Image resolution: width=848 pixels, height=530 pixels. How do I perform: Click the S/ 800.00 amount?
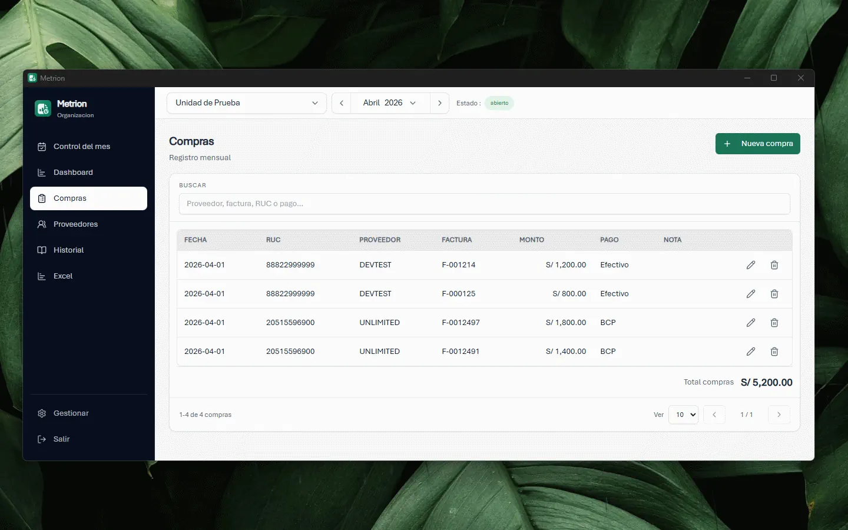(x=569, y=294)
